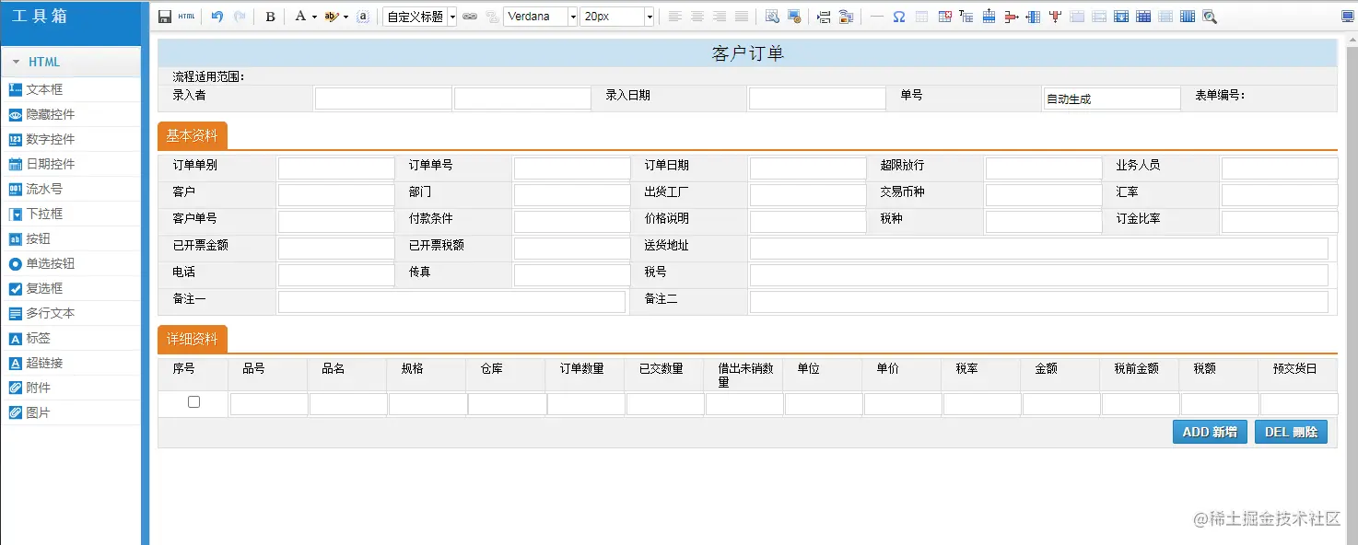
Task: Click the 备注一 input field
Action: click(451, 302)
